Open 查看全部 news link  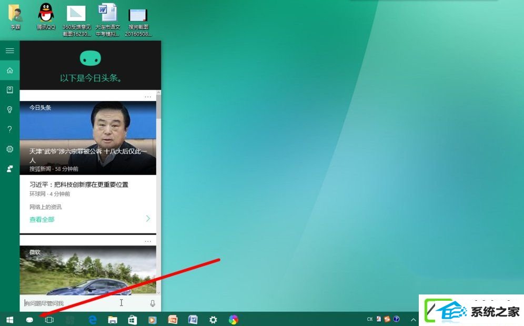pos(42,219)
